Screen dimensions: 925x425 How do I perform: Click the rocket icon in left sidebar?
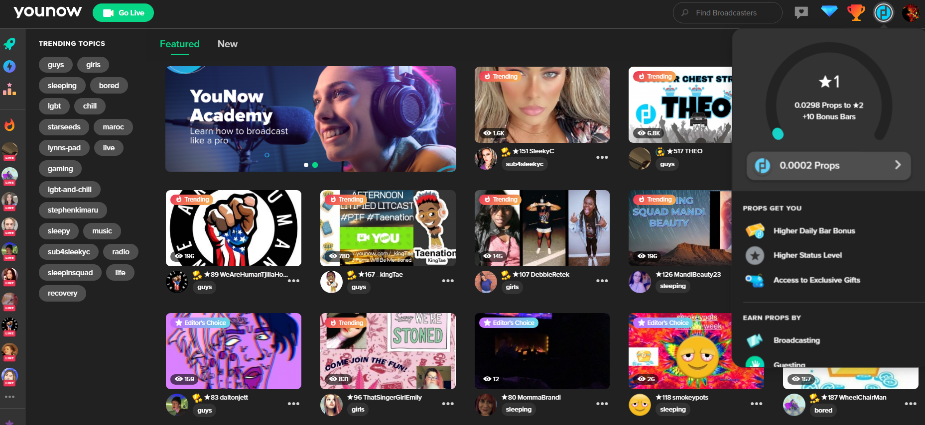point(9,44)
